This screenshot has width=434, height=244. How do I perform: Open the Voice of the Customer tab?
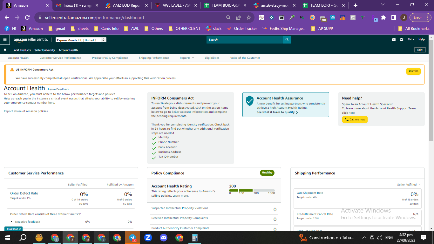click(245, 58)
